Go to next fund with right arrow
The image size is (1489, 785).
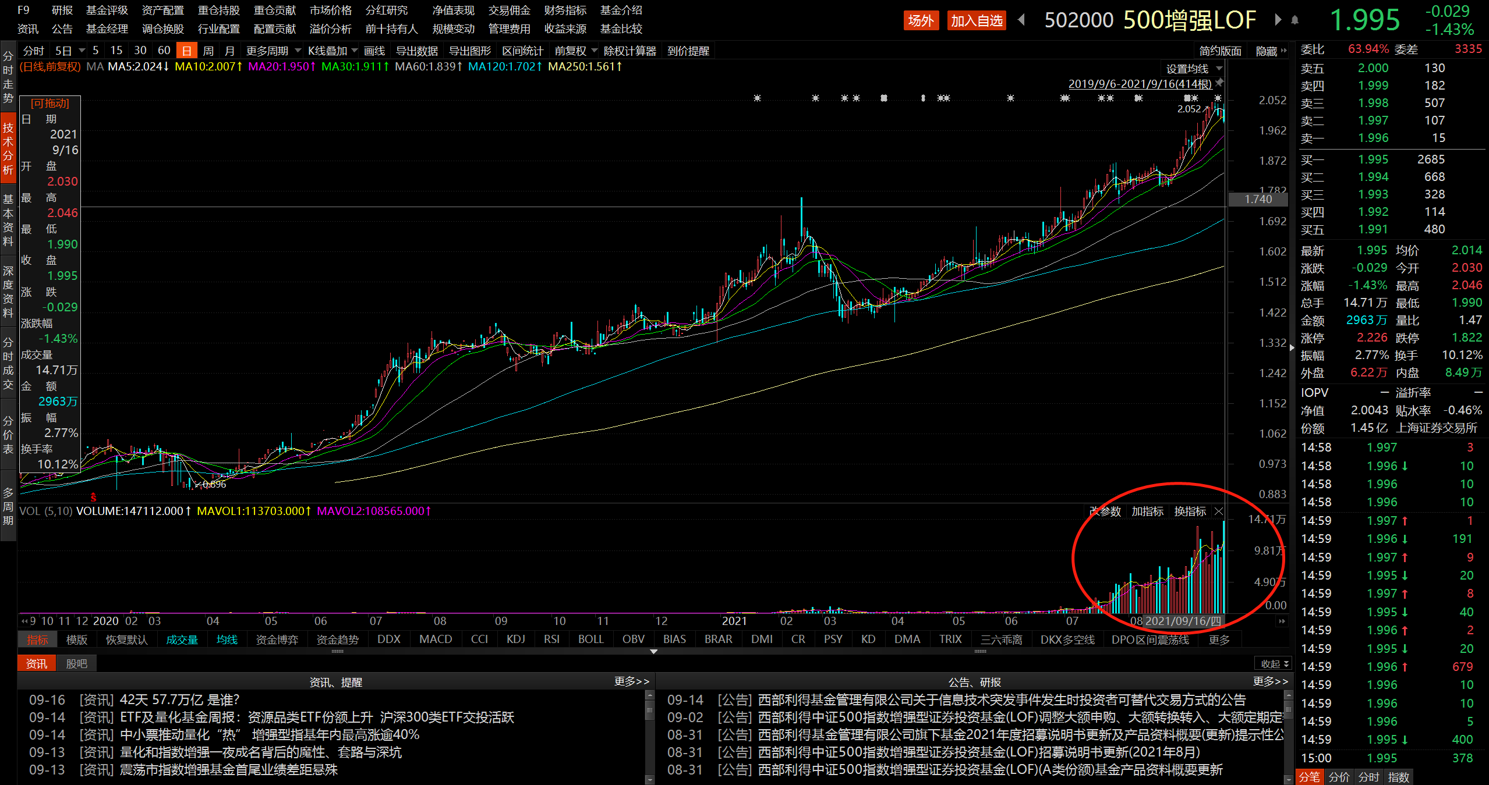[x=1278, y=20]
